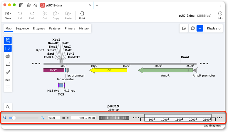Open the Save dropdown arrow

tap(10, 13)
